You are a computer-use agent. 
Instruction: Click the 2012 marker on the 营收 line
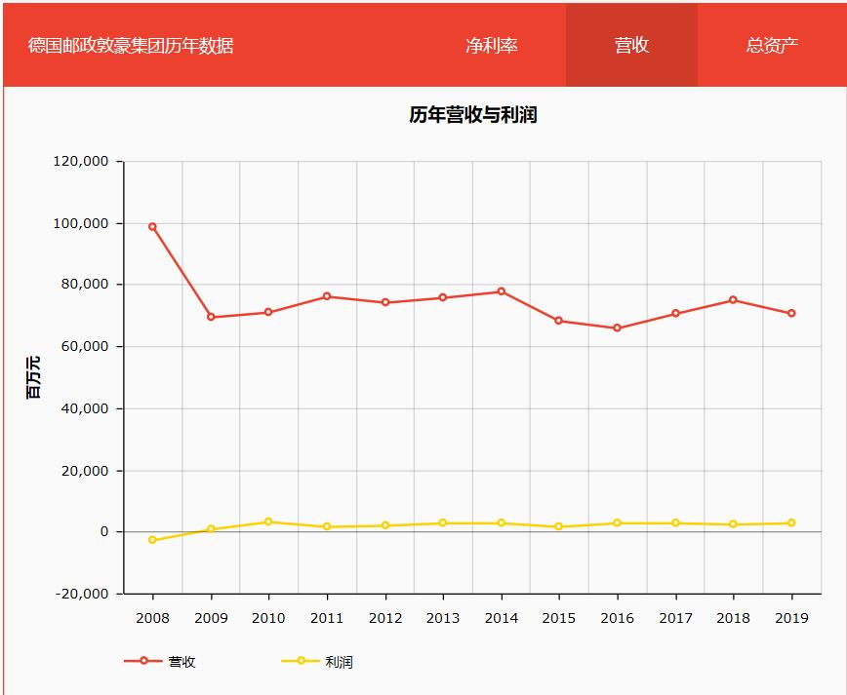click(385, 302)
